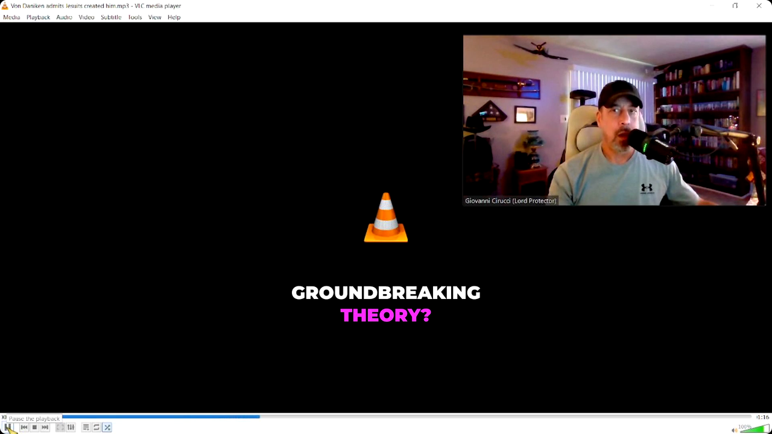Click the time label 1:16
The image size is (772, 434).
763,417
